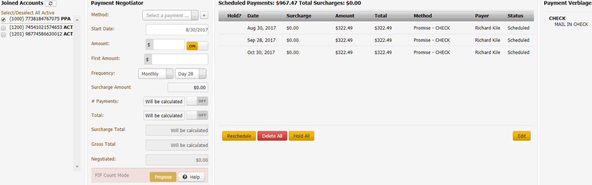The image size is (592, 185).
Task: Click the dollar sign beside First Amount
Action: [148, 59]
